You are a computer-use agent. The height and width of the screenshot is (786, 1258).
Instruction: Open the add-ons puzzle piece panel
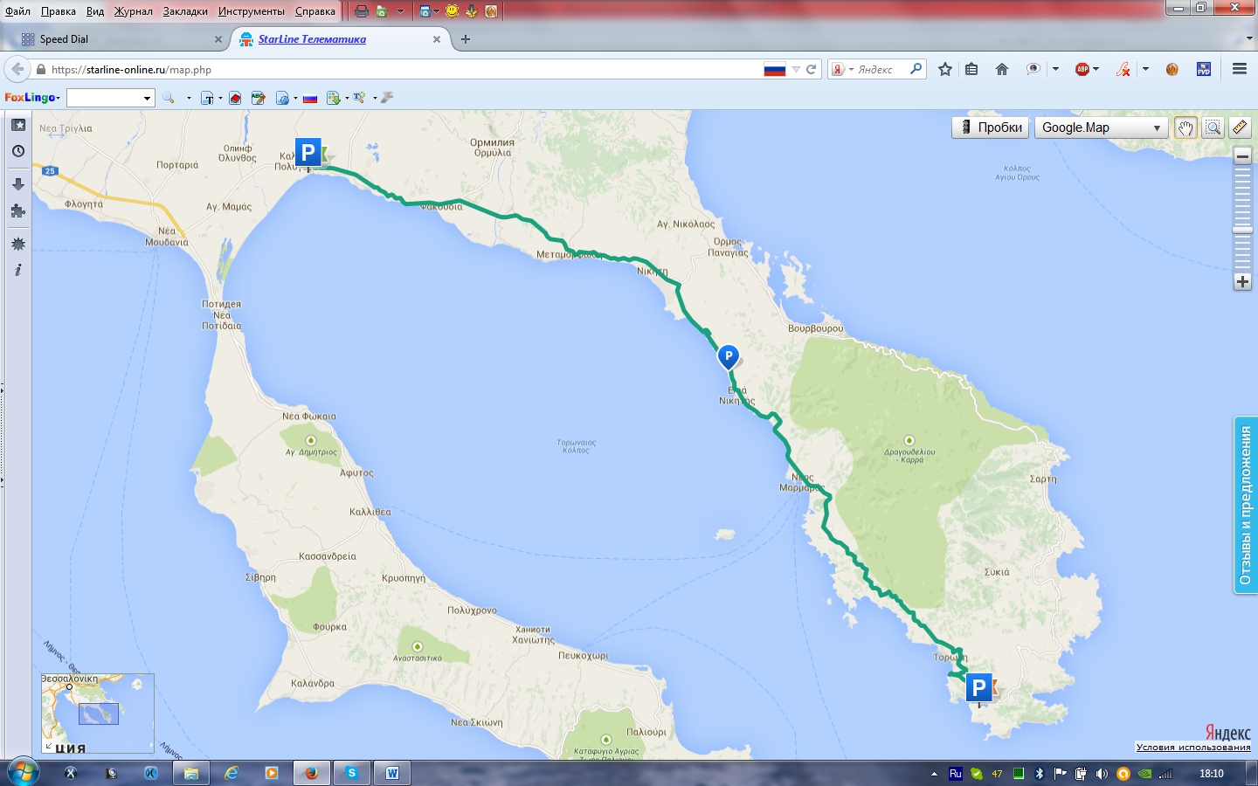click(x=17, y=211)
